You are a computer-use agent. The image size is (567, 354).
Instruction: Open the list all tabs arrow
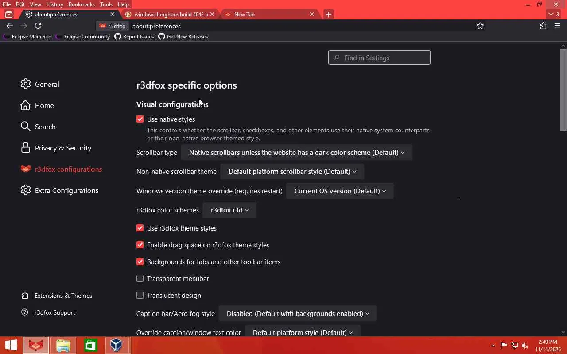[554, 15]
